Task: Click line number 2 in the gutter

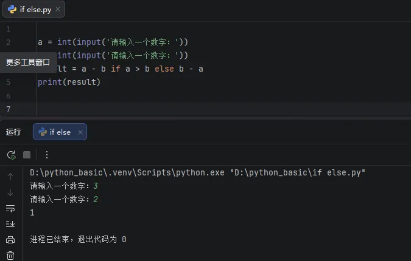Action: pyautogui.click(x=8, y=42)
